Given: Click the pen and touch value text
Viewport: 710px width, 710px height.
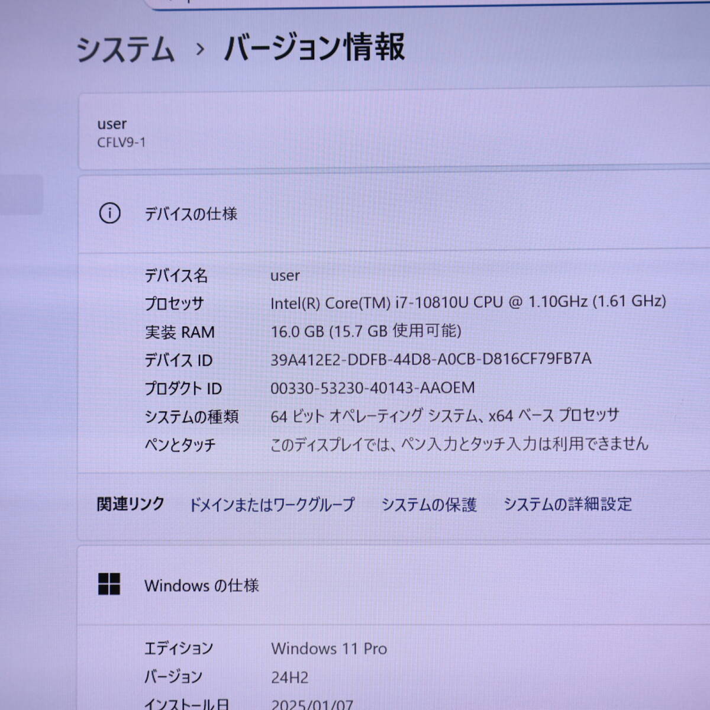Looking at the screenshot, I should [459, 444].
